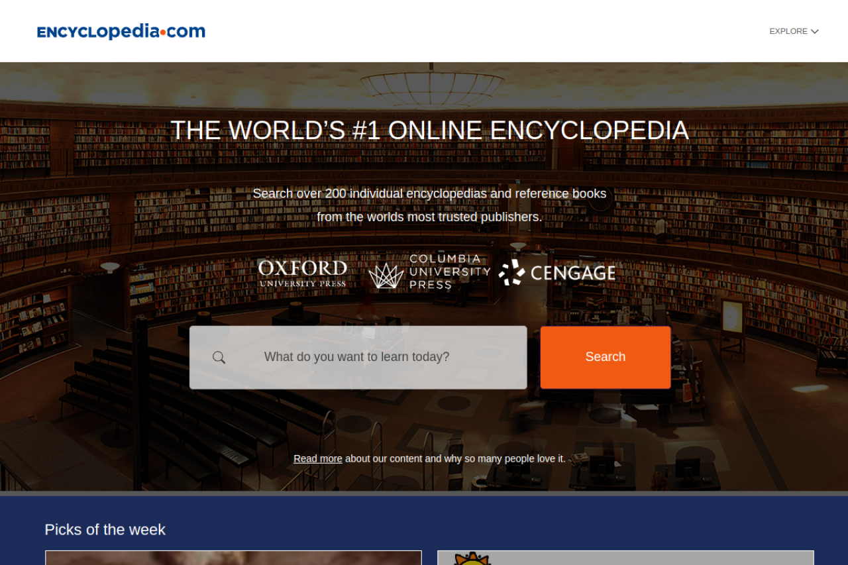Follow the 'Read more' link
848x565 pixels.
(318, 459)
